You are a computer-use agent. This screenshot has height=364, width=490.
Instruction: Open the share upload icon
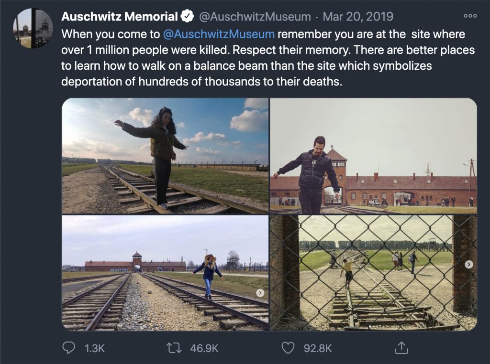(401, 347)
